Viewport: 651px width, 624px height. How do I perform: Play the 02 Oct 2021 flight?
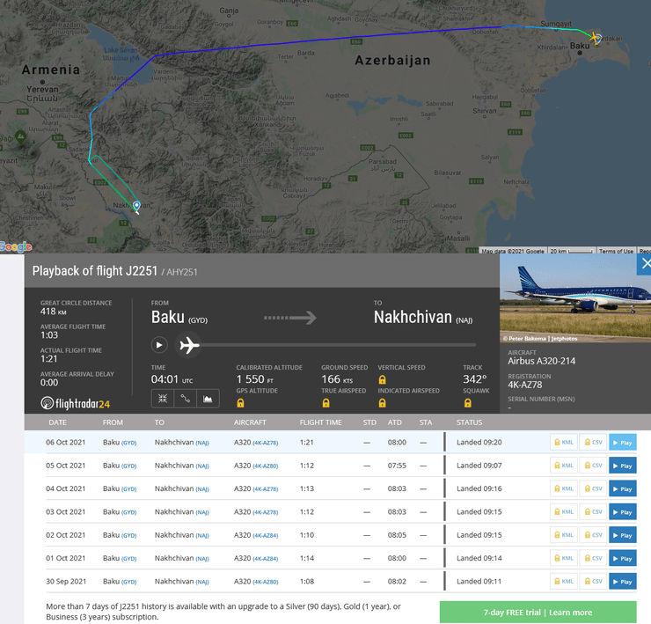pyautogui.click(x=622, y=535)
